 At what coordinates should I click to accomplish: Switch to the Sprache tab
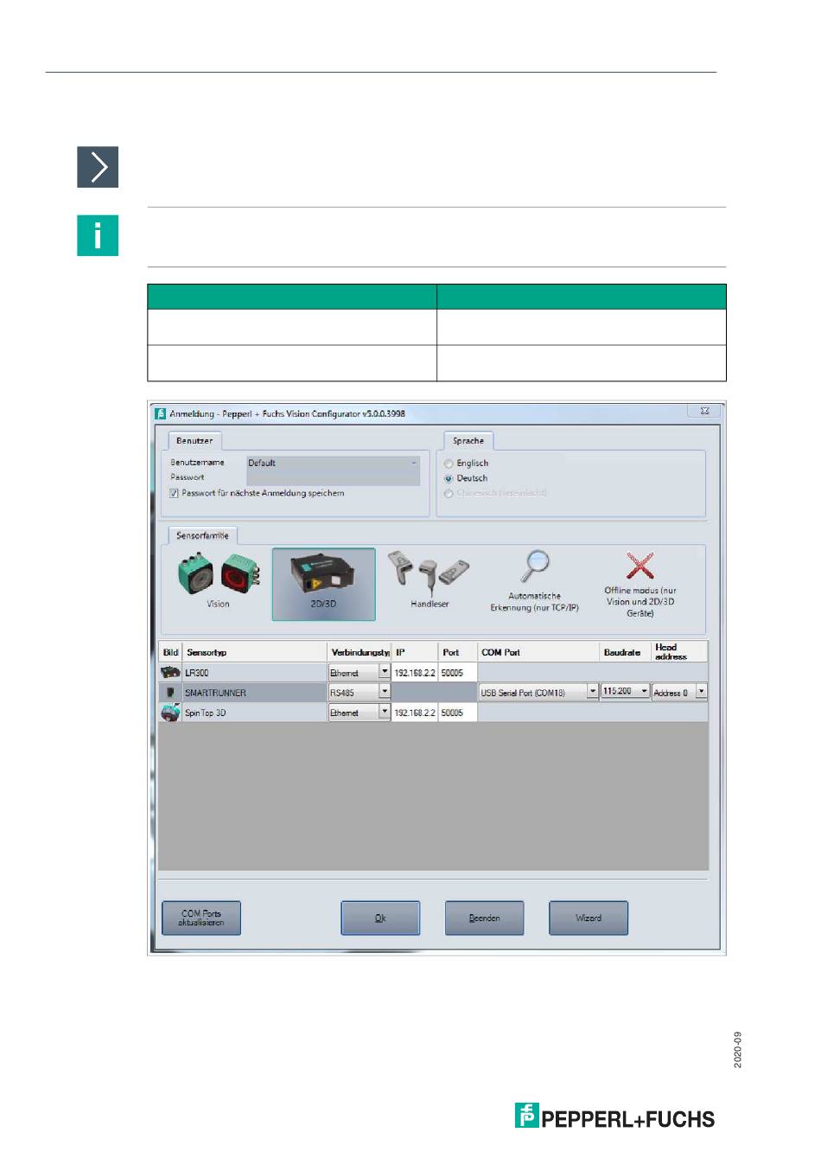click(x=468, y=440)
